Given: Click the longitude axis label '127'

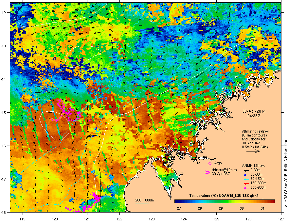Looking at the screenshot, I should coord(281,219).
